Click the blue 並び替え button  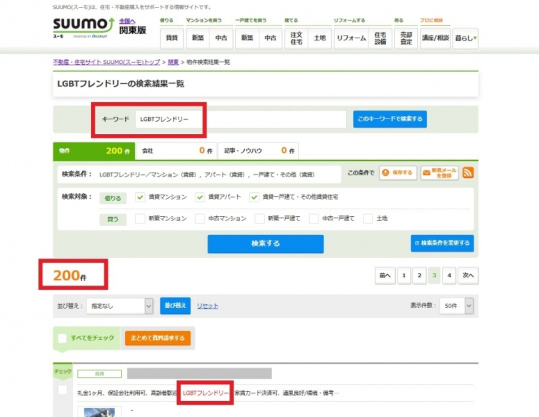[176, 306]
